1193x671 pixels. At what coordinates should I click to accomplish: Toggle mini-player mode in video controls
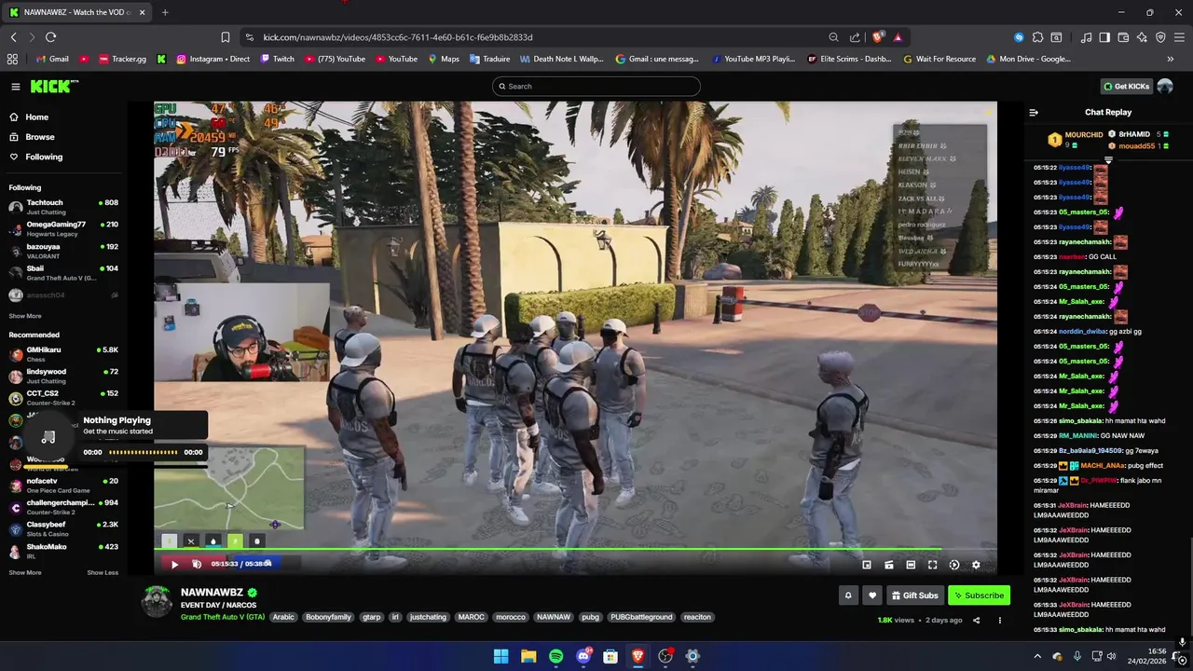point(867,565)
